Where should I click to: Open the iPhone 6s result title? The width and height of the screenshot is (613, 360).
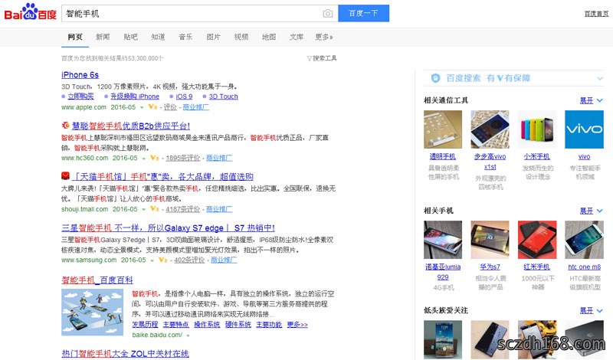(80, 74)
